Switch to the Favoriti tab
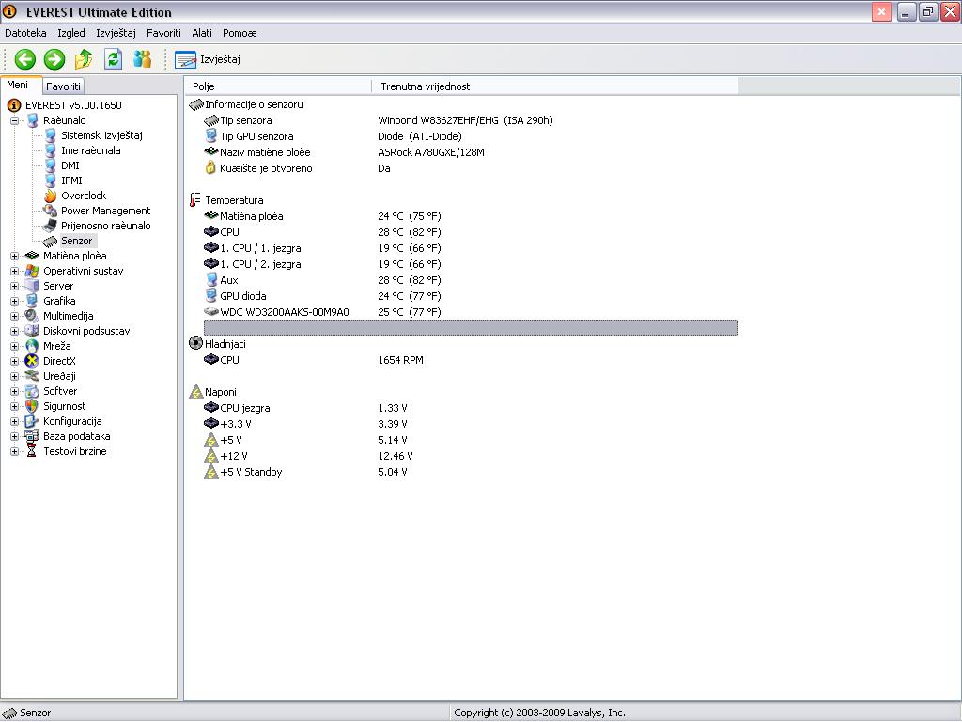This screenshot has width=962, height=722. tap(64, 86)
